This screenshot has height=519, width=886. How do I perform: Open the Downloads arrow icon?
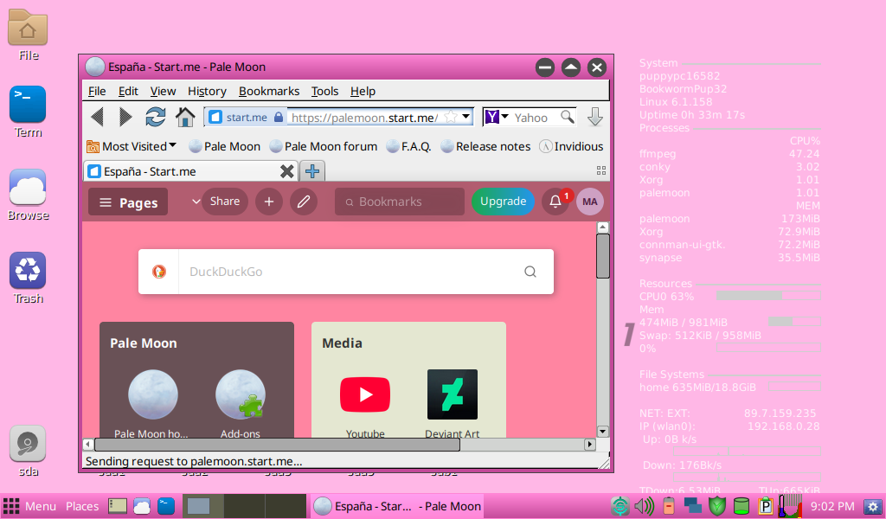(x=594, y=117)
